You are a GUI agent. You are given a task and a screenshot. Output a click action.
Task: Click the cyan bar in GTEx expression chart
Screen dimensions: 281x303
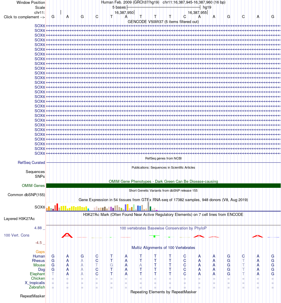88,209
